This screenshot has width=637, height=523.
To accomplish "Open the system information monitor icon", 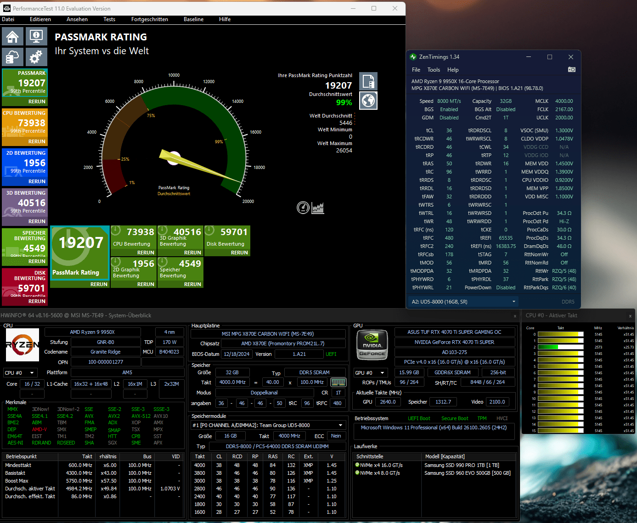I will click(x=36, y=36).
